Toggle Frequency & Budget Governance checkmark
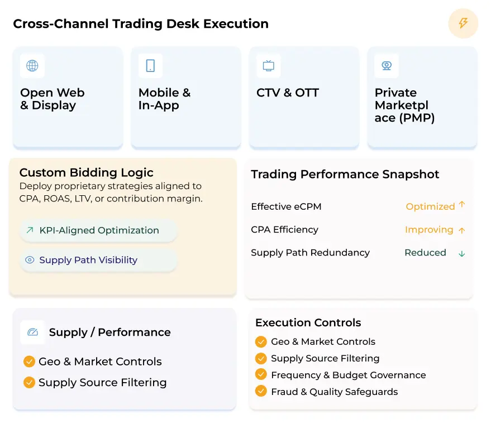 pos(261,375)
